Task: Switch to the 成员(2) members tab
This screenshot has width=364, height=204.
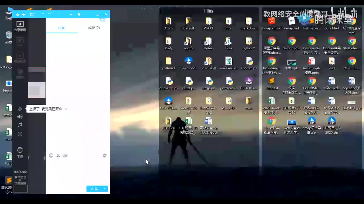Action: click(94, 28)
